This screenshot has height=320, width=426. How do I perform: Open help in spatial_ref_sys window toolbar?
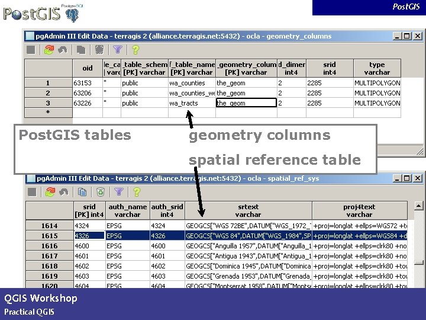click(137, 192)
